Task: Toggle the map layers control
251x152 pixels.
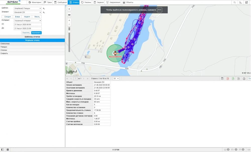Action: (69, 15)
